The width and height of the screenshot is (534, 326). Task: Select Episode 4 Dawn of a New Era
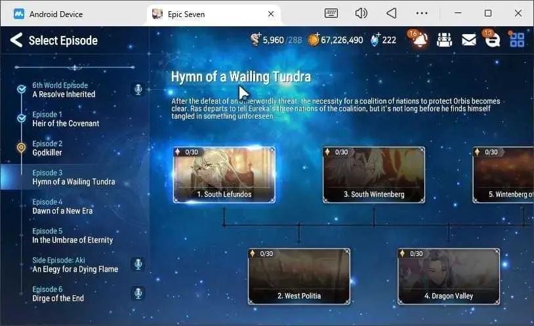tap(74, 207)
